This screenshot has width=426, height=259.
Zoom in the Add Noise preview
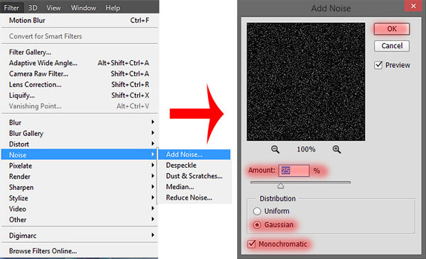pyautogui.click(x=337, y=149)
